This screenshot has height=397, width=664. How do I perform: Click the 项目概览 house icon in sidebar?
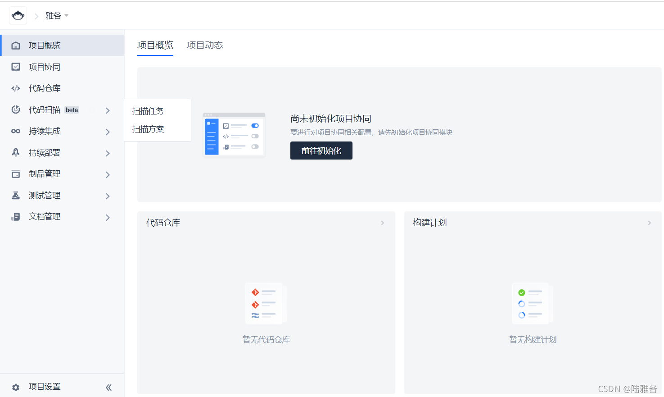click(16, 46)
